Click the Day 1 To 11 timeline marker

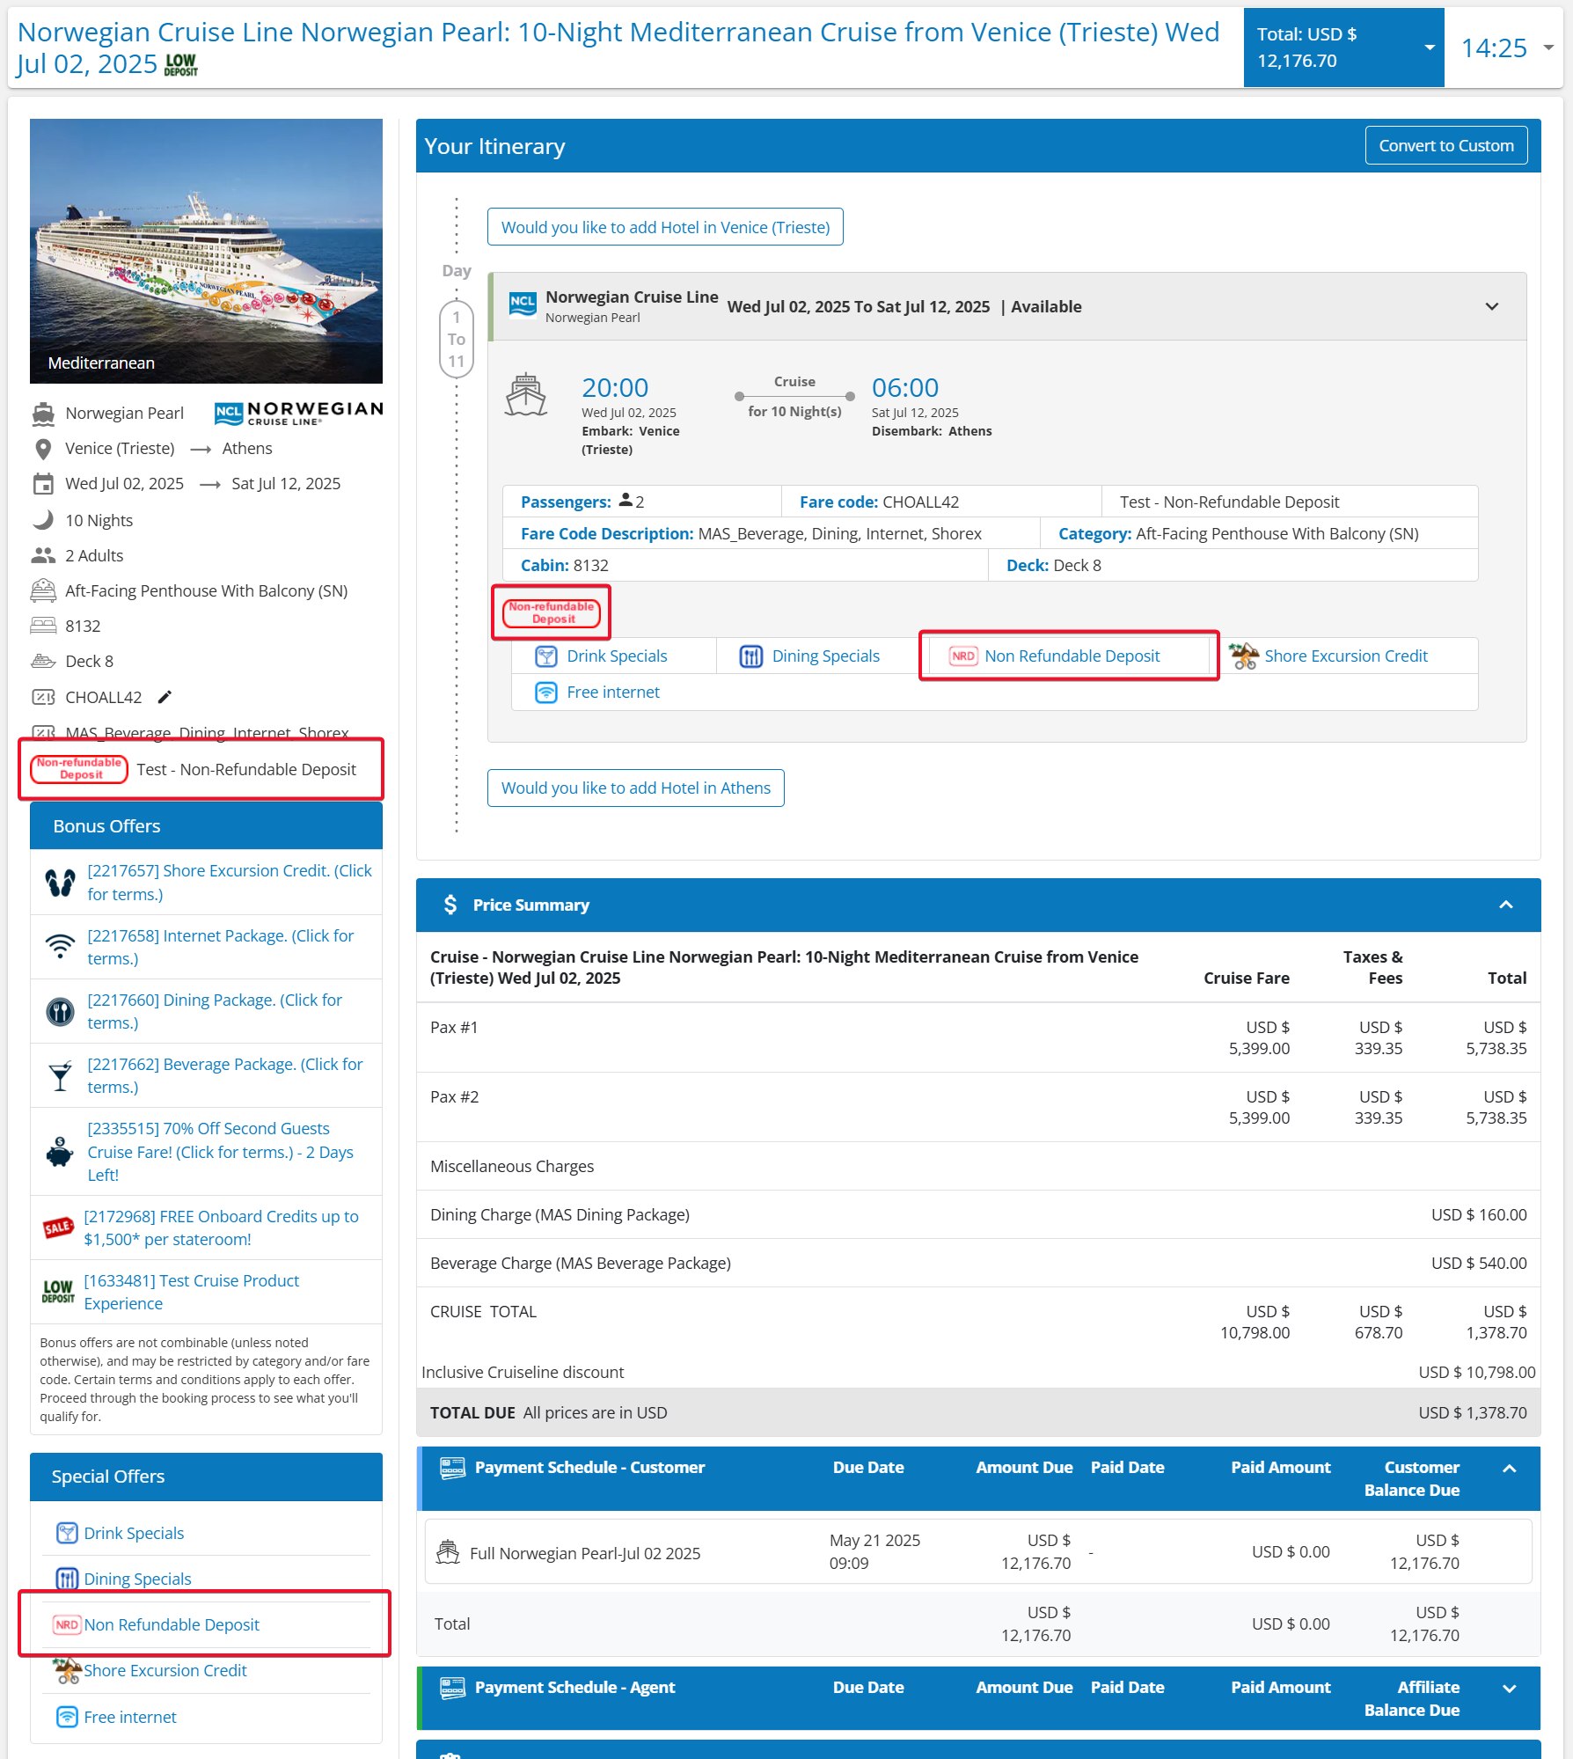pos(456,339)
